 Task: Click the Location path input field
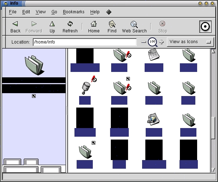pos(85,42)
